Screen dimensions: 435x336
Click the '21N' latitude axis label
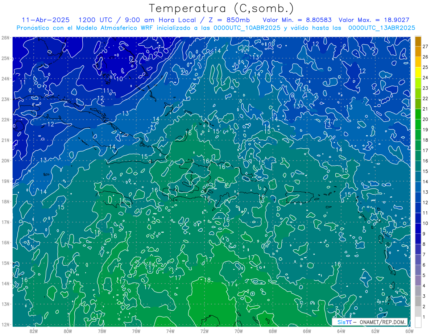(5, 140)
